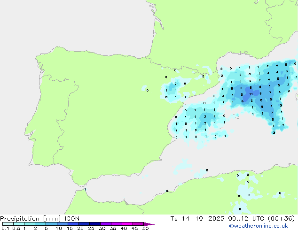Click the '(00+36)' forecast offset text

pyautogui.click(x=281, y=219)
